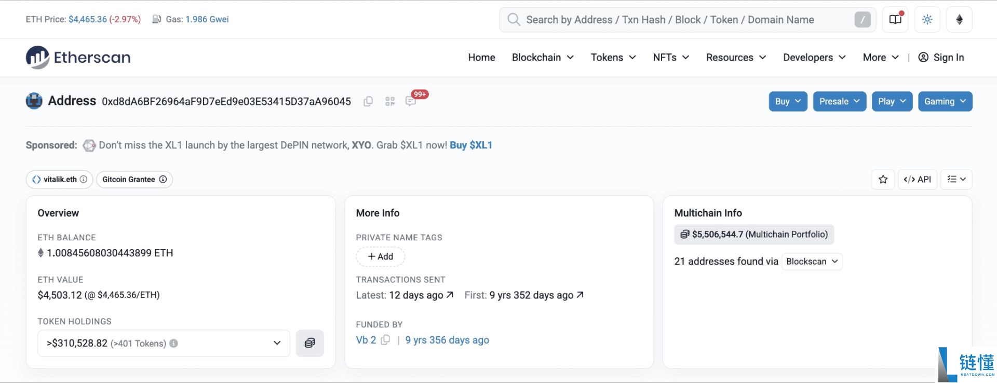Click the 1.986 Gwei gas link

tap(207, 19)
